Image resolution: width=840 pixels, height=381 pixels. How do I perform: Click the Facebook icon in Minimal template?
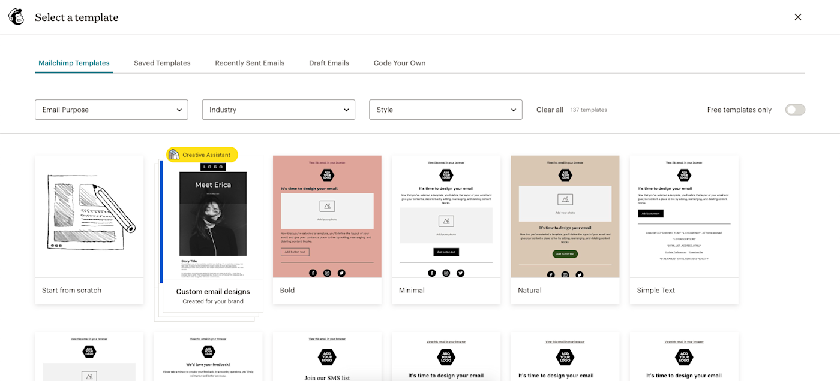click(432, 273)
